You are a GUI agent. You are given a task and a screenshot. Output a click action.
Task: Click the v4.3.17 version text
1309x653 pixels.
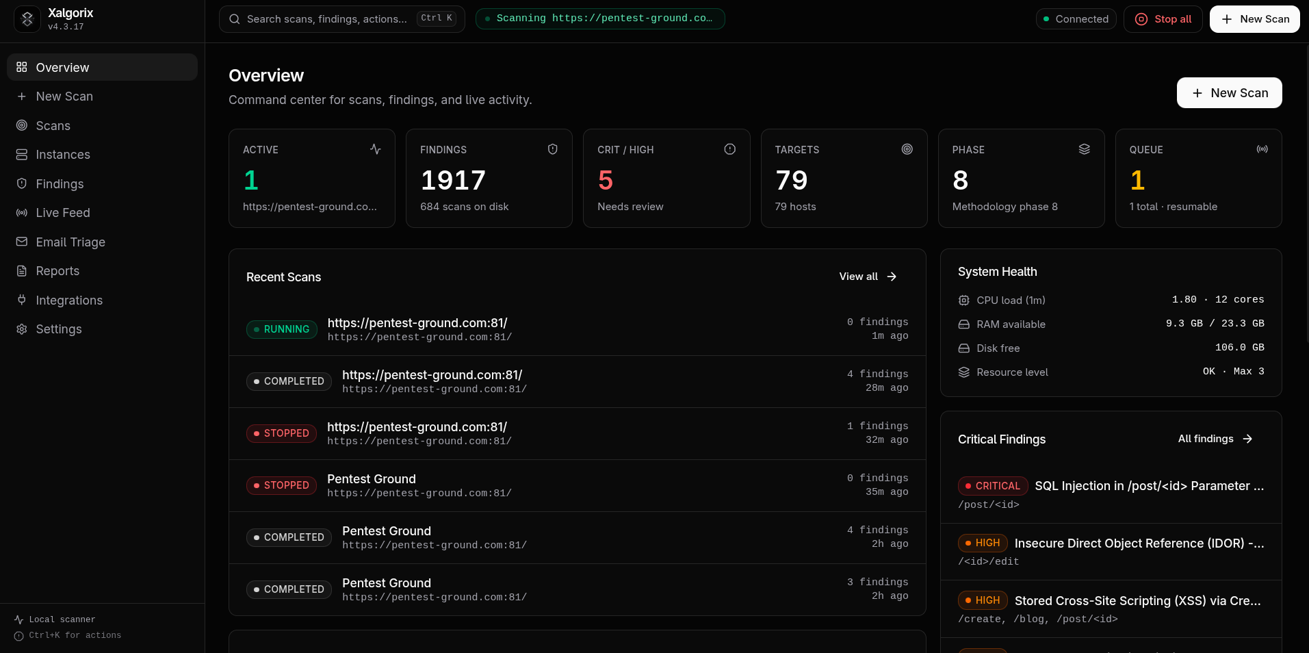[x=66, y=27]
